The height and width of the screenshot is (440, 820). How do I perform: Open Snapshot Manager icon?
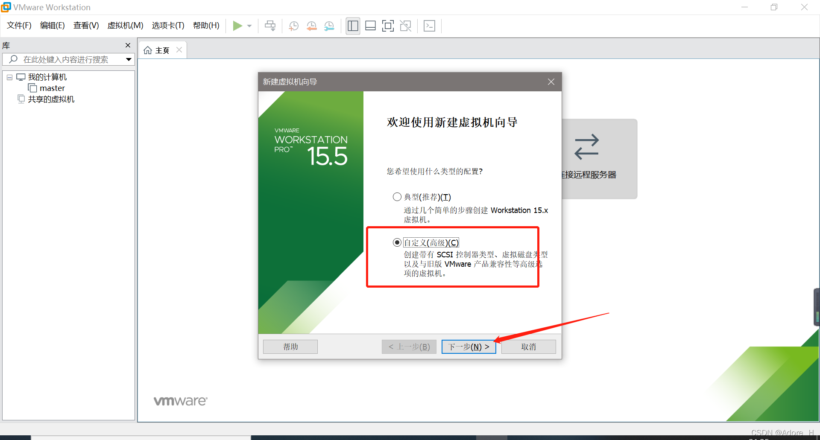coord(329,26)
